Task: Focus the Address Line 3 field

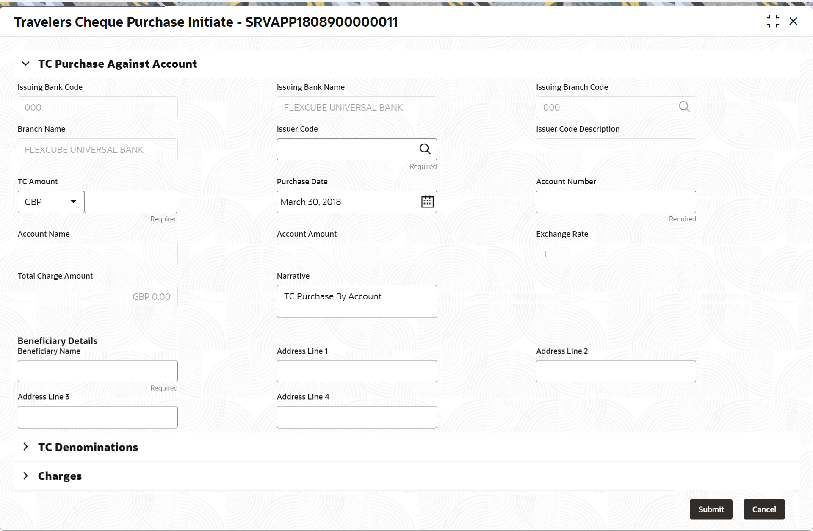Action: (x=97, y=417)
